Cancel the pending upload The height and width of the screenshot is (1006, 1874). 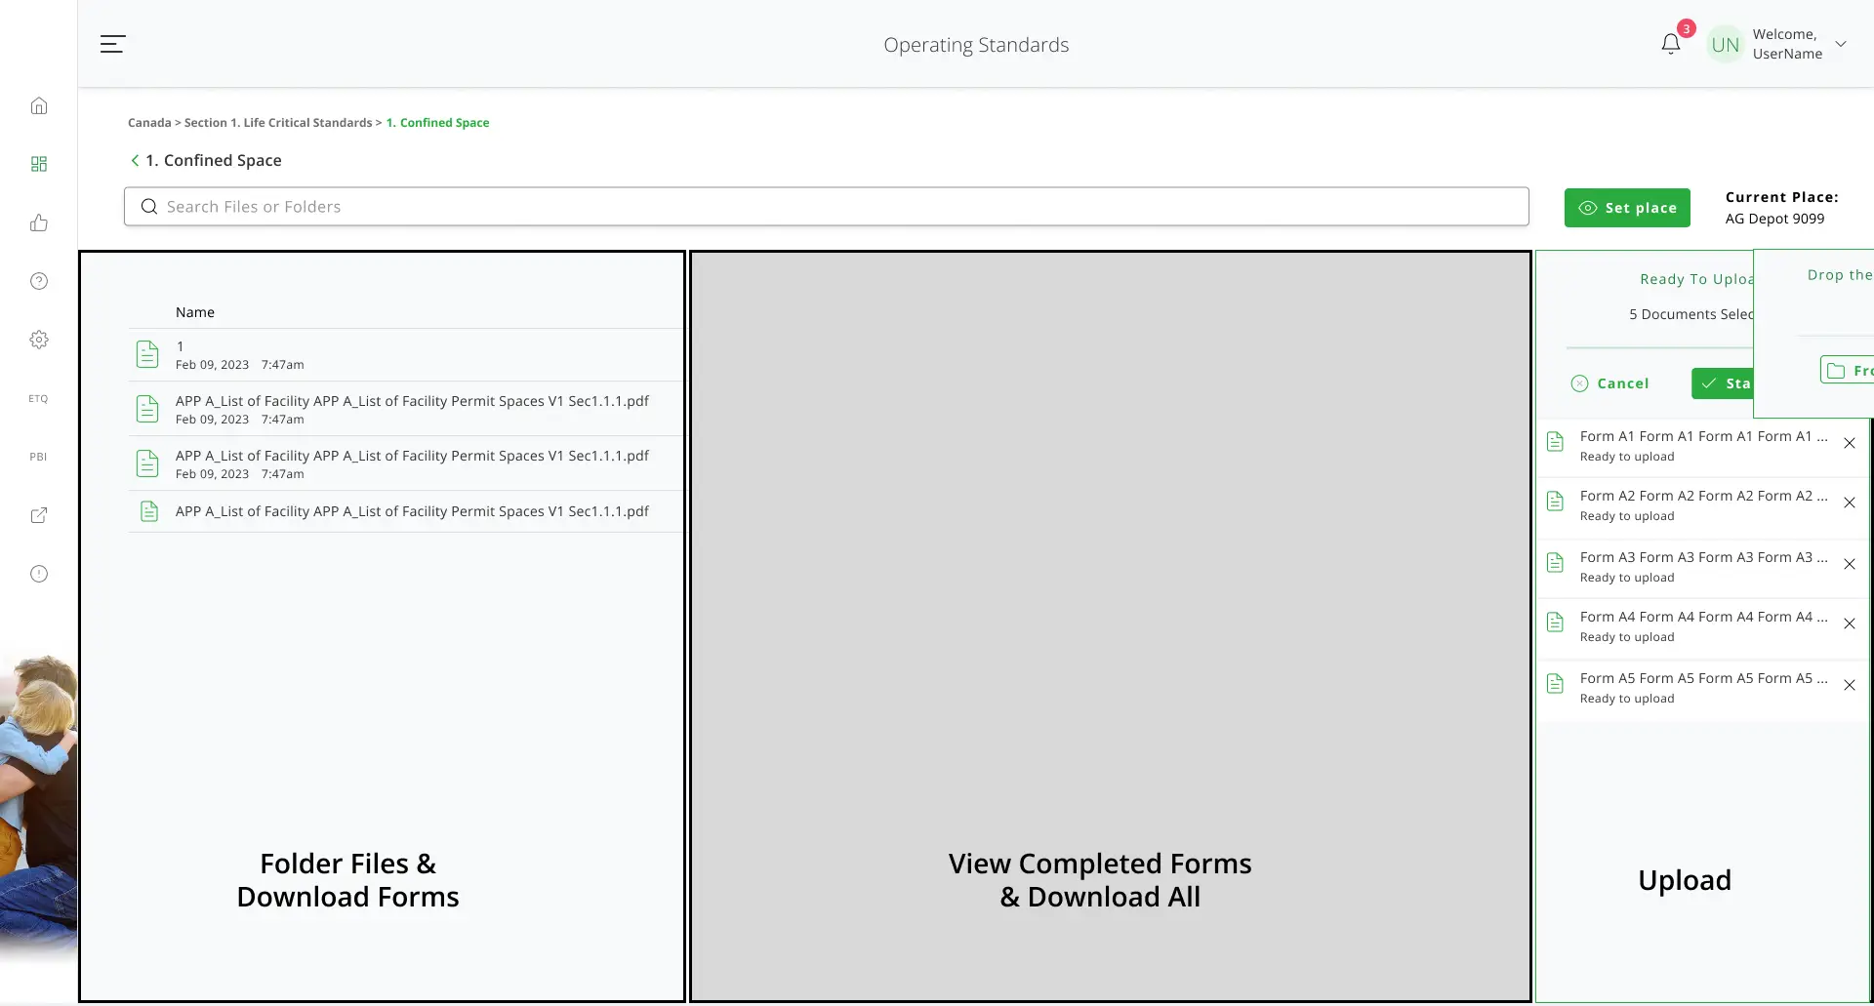tap(1610, 383)
